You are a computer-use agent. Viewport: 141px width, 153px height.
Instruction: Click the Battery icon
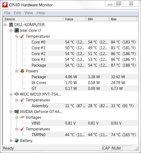tap(17, 141)
